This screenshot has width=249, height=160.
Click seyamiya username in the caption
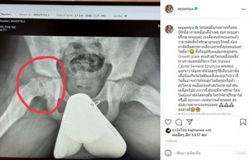pyautogui.click(x=186, y=28)
